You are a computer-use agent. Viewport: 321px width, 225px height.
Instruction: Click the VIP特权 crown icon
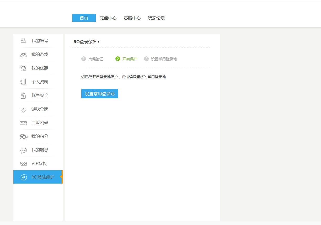24,164
